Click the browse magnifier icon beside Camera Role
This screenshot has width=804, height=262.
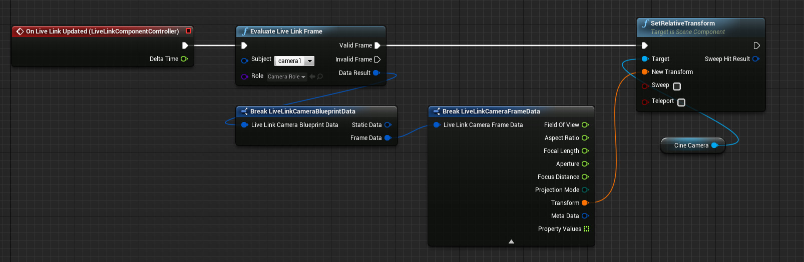[320, 76]
